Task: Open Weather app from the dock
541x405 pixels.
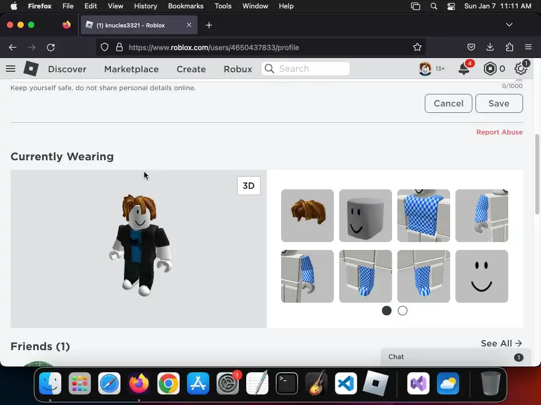Action: [448, 383]
